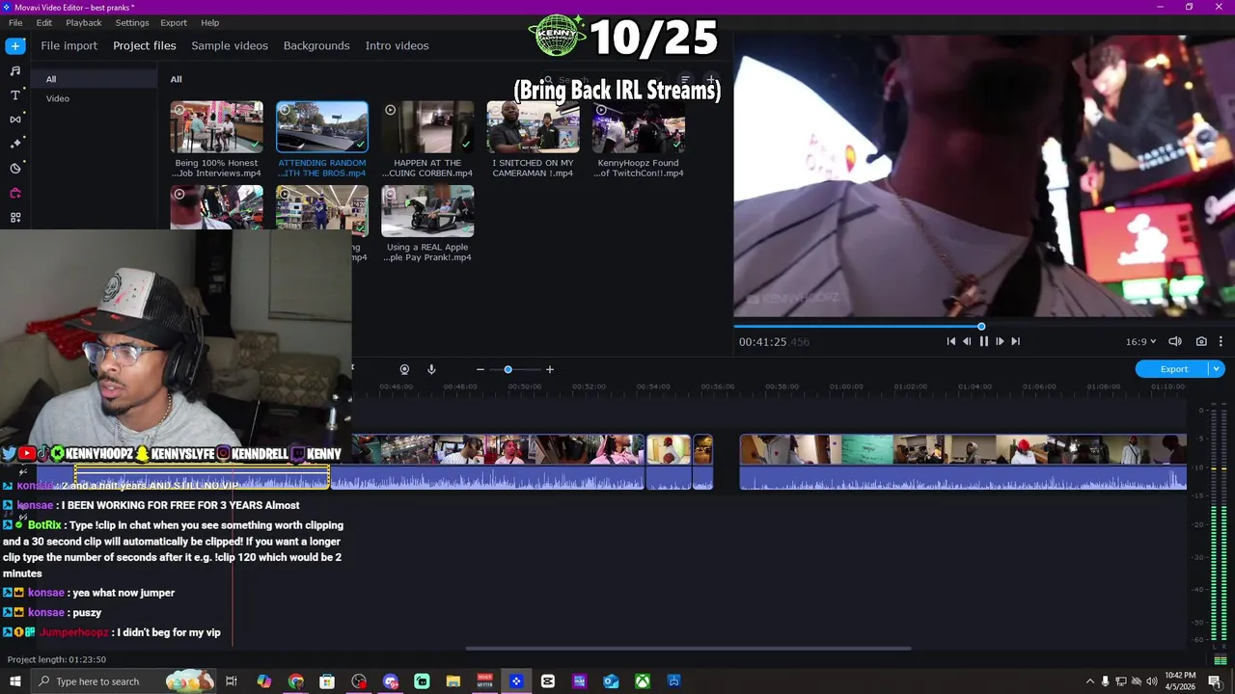1235x694 pixels.
Task: Open Microsoft Store from the taskbar
Action: 326,681
